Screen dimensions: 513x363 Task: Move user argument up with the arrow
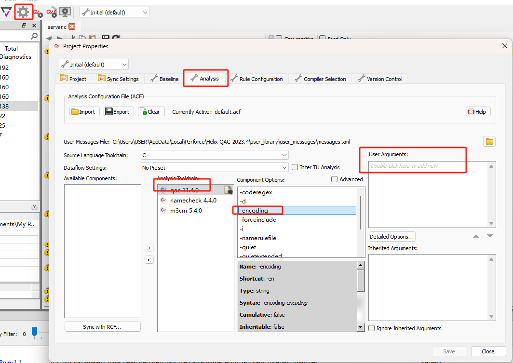[476, 236]
